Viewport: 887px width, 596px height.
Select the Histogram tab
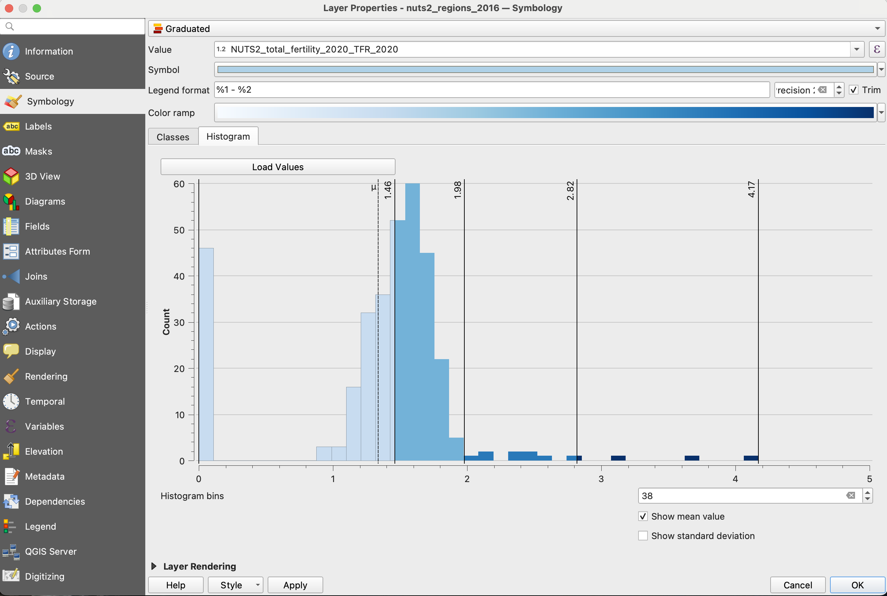pyautogui.click(x=228, y=136)
